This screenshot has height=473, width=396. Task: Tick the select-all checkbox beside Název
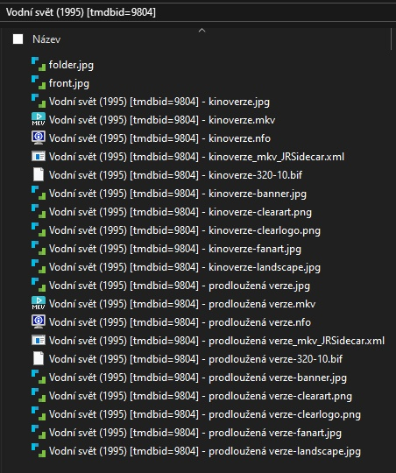pyautogui.click(x=18, y=39)
